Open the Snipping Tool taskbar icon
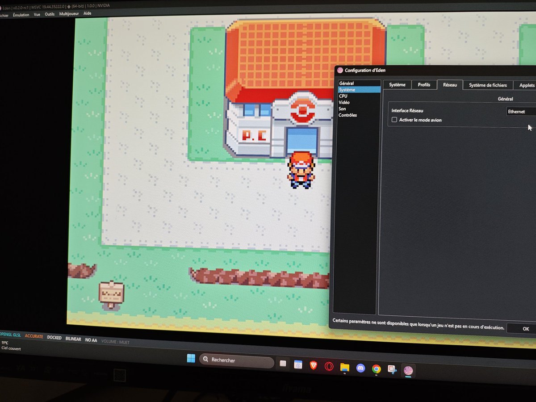The height and width of the screenshot is (402, 536). [x=392, y=369]
